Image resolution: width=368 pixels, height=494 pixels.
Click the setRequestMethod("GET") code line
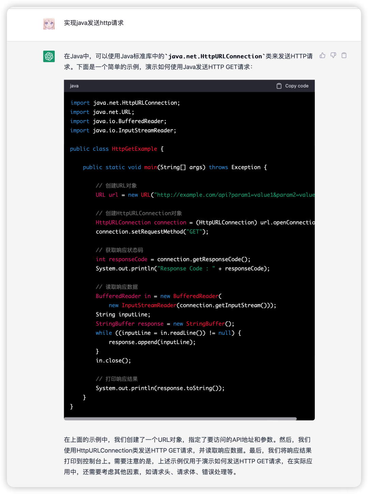tap(152, 232)
